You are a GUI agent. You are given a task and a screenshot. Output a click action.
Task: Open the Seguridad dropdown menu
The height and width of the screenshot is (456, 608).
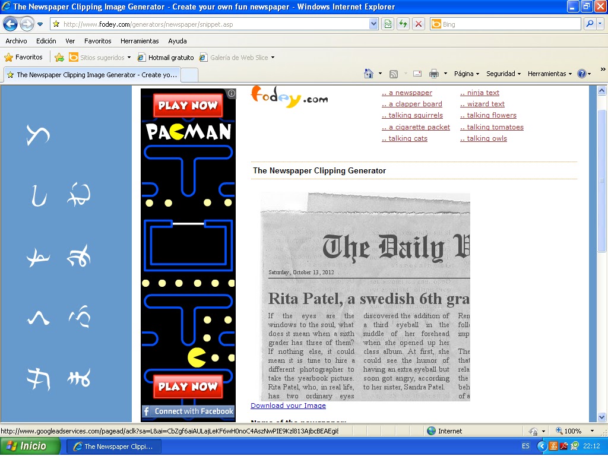click(503, 73)
